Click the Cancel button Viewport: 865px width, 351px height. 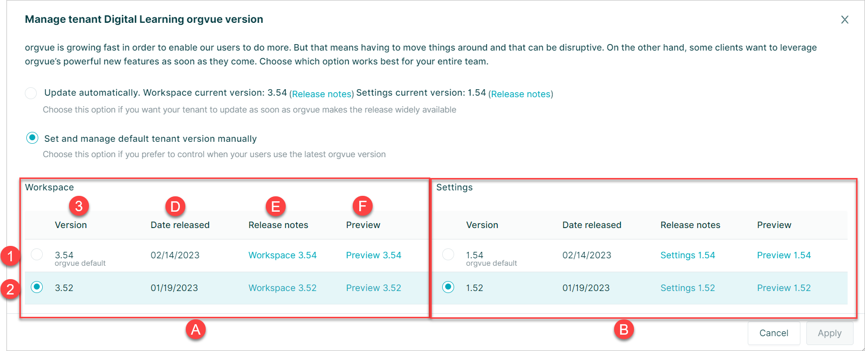click(774, 333)
